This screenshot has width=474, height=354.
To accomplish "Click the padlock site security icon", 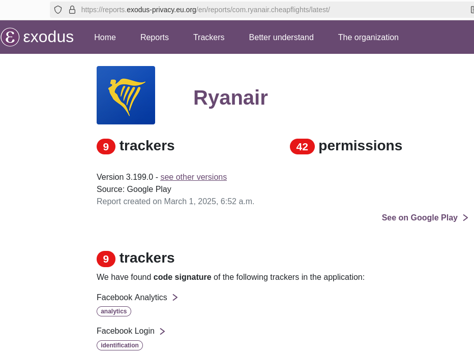I will point(72,10).
